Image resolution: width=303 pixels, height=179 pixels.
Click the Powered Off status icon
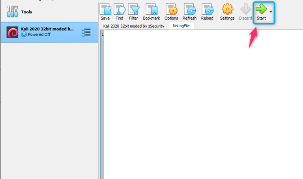[24, 35]
